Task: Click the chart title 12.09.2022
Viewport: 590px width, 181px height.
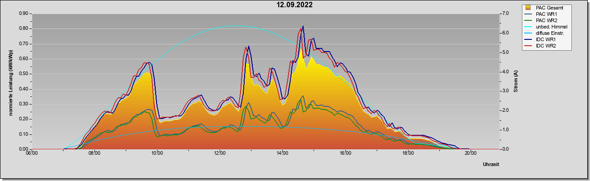Action: [x=295, y=5]
